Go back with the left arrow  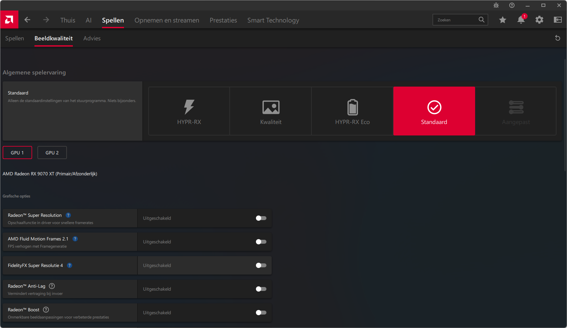pyautogui.click(x=27, y=20)
